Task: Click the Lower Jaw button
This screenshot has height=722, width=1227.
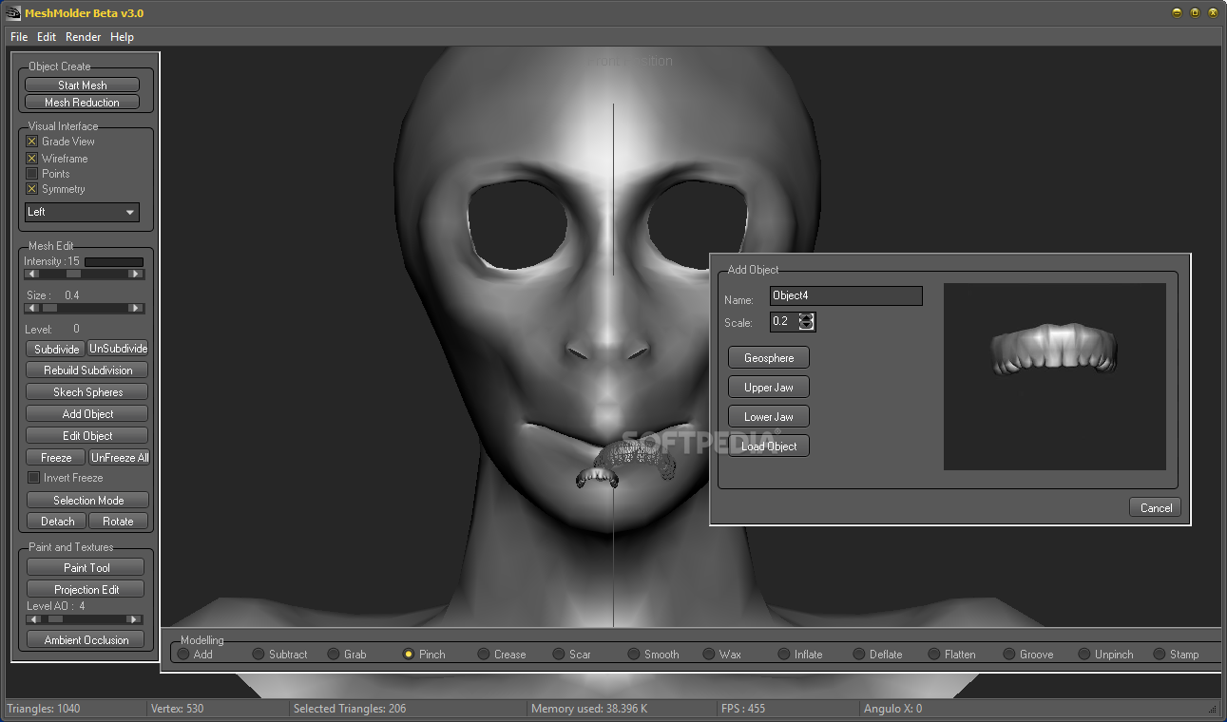Action: pos(769,417)
